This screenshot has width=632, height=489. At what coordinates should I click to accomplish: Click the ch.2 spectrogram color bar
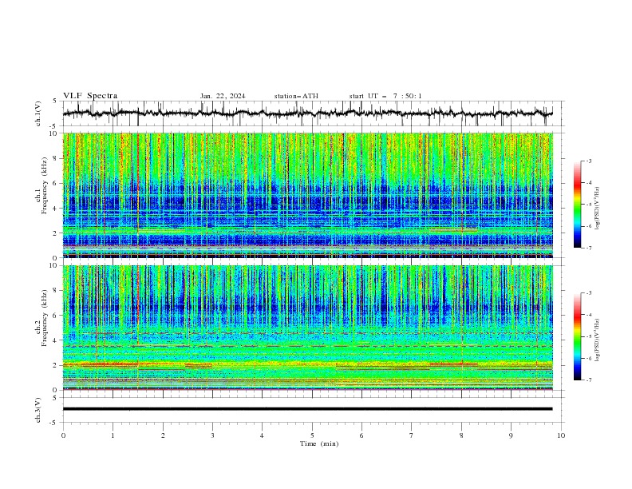[x=577, y=336]
